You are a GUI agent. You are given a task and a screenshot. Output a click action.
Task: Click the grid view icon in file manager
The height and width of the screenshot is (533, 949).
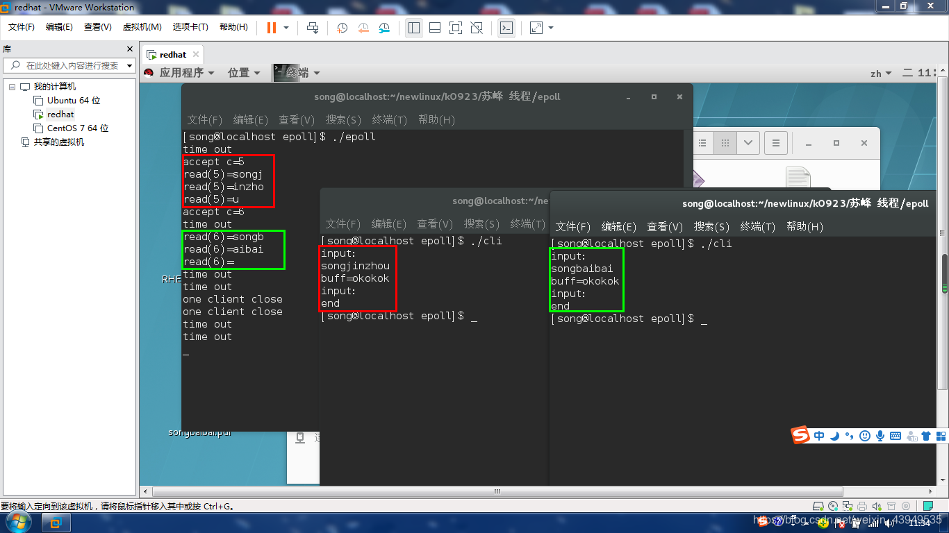click(x=725, y=143)
